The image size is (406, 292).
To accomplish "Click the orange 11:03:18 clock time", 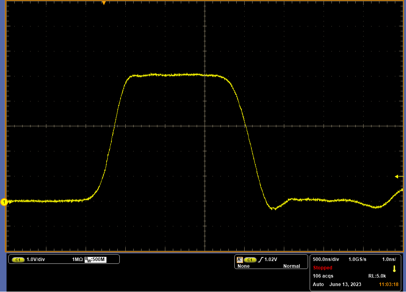I will [389, 284].
